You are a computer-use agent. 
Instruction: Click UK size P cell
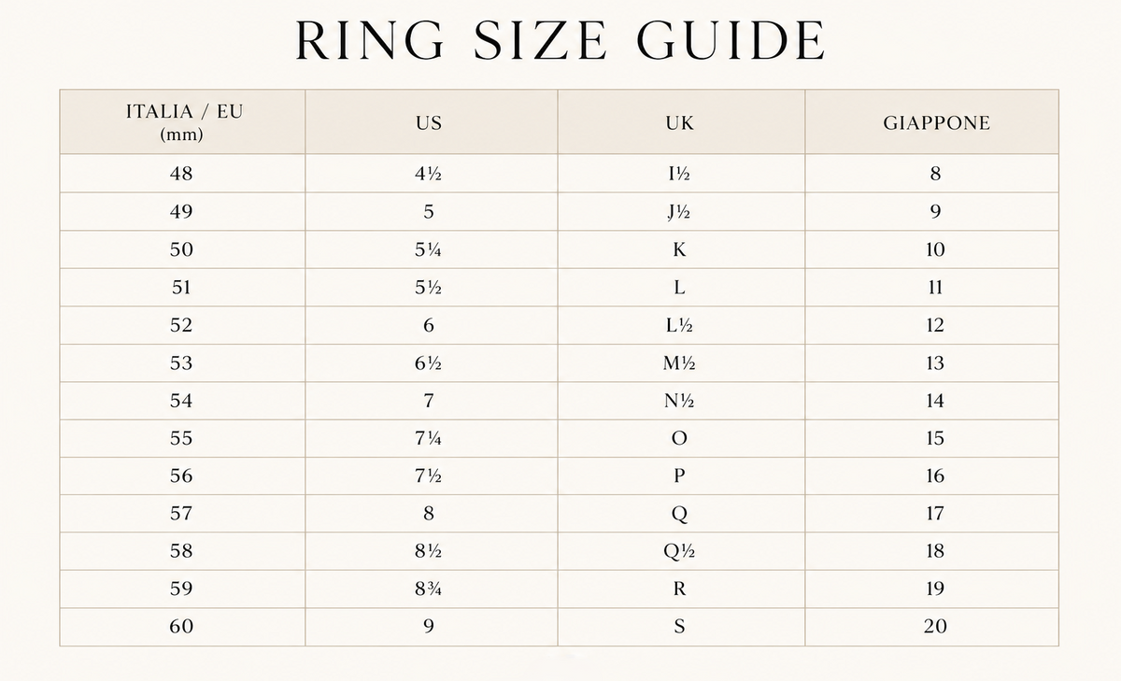[681, 475]
